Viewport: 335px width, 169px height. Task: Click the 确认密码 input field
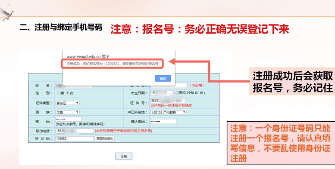click(164, 121)
